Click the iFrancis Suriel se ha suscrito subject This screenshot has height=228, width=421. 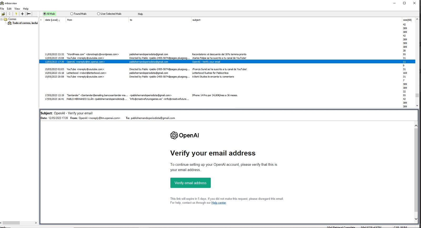(x=219, y=69)
